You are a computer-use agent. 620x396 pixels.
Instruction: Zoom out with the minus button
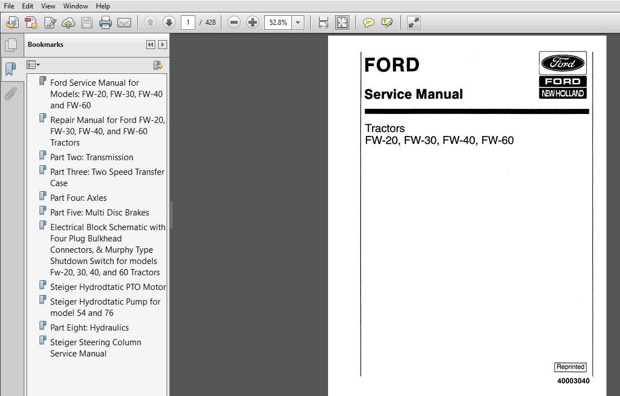(x=234, y=23)
